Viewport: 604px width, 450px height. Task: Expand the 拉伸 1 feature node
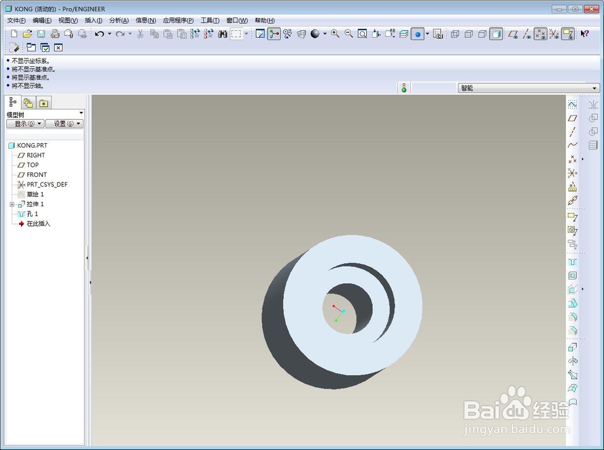(12, 204)
